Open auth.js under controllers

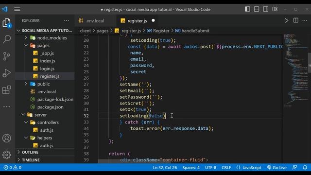45,130
